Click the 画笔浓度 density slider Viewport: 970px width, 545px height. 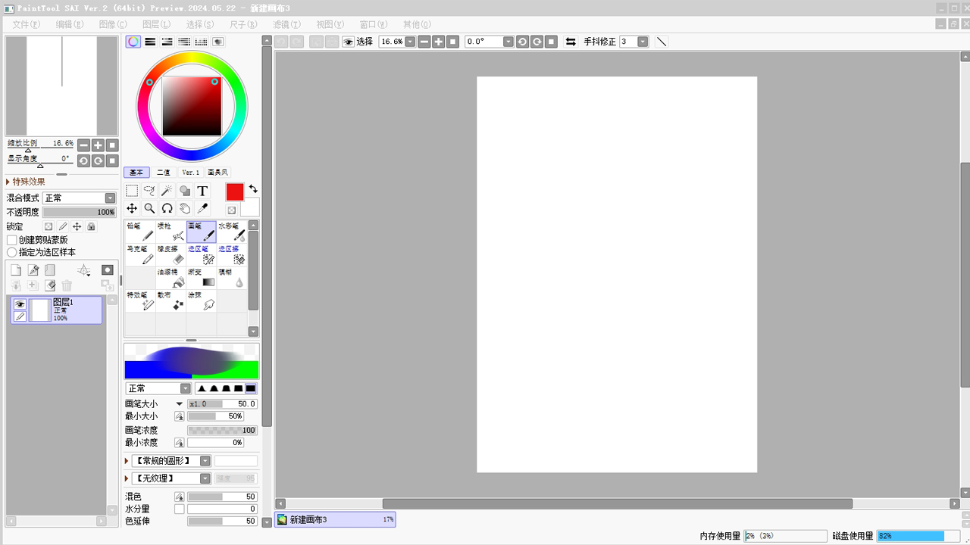(x=222, y=430)
